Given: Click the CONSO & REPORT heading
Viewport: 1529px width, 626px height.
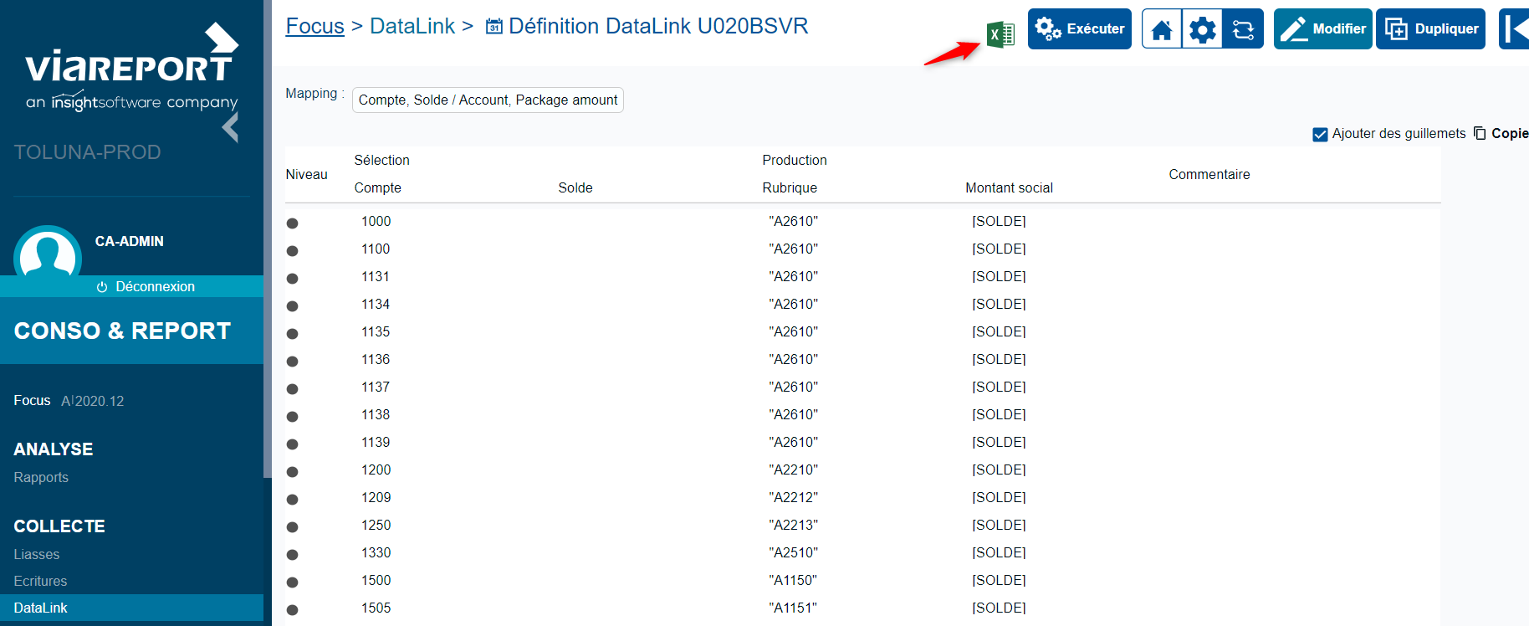Looking at the screenshot, I should [122, 331].
